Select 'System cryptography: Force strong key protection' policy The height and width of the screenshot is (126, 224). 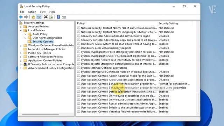pos(118,52)
